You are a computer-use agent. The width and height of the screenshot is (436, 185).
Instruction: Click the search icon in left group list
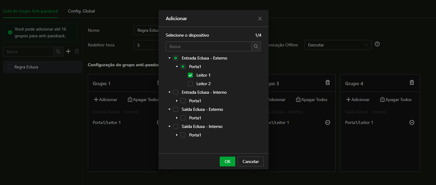click(58, 52)
